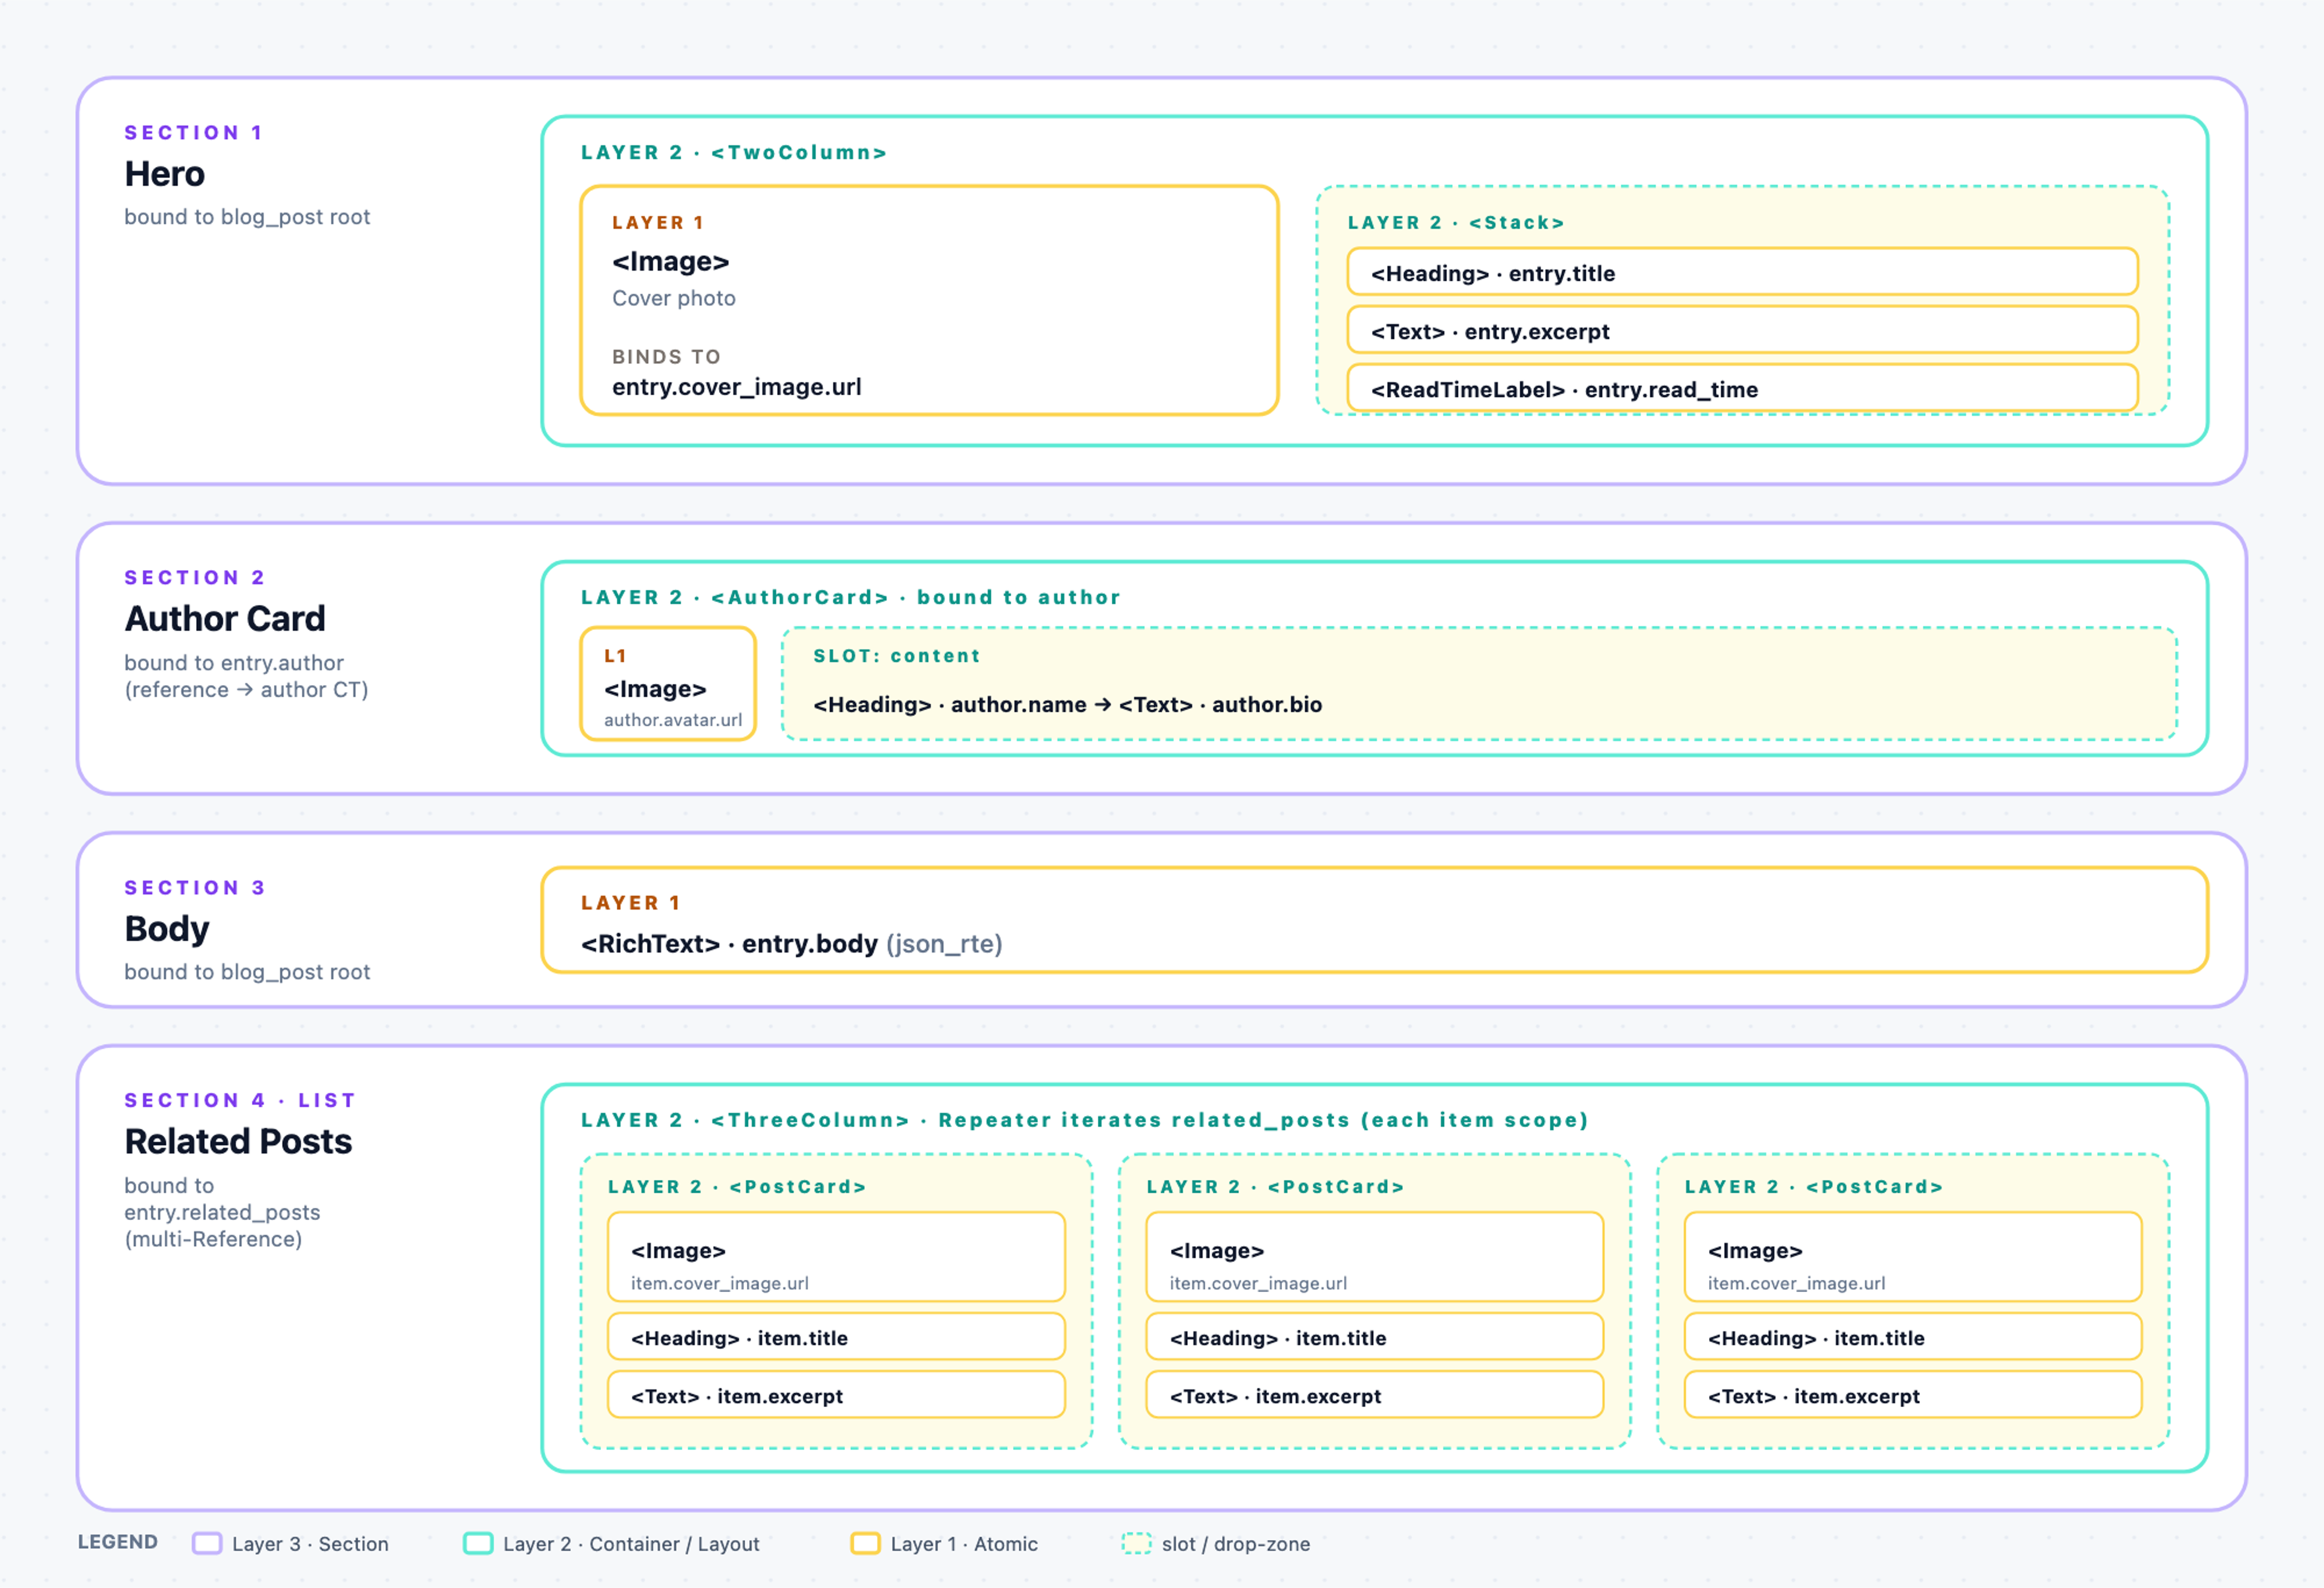
Task: Select the <Text> · entry.excerpt row
Action: (x=1742, y=330)
